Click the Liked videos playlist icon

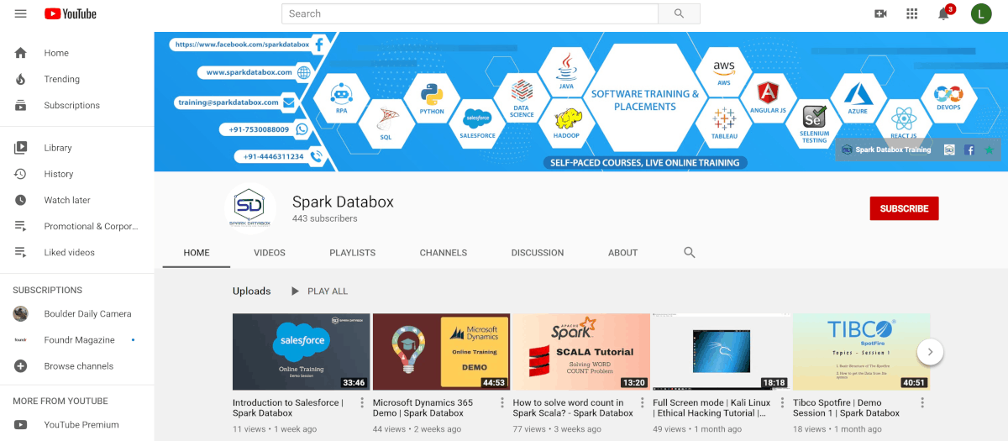point(21,252)
